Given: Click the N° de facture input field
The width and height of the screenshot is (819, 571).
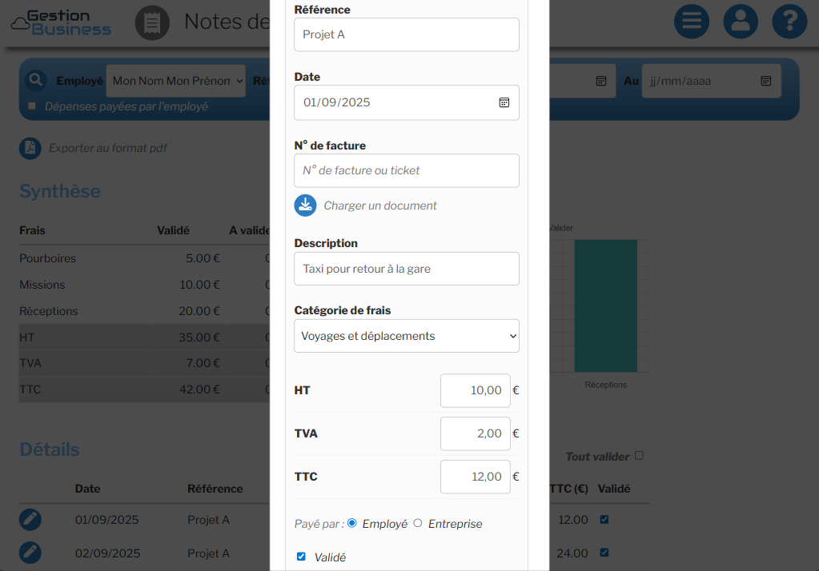Looking at the screenshot, I should [407, 170].
